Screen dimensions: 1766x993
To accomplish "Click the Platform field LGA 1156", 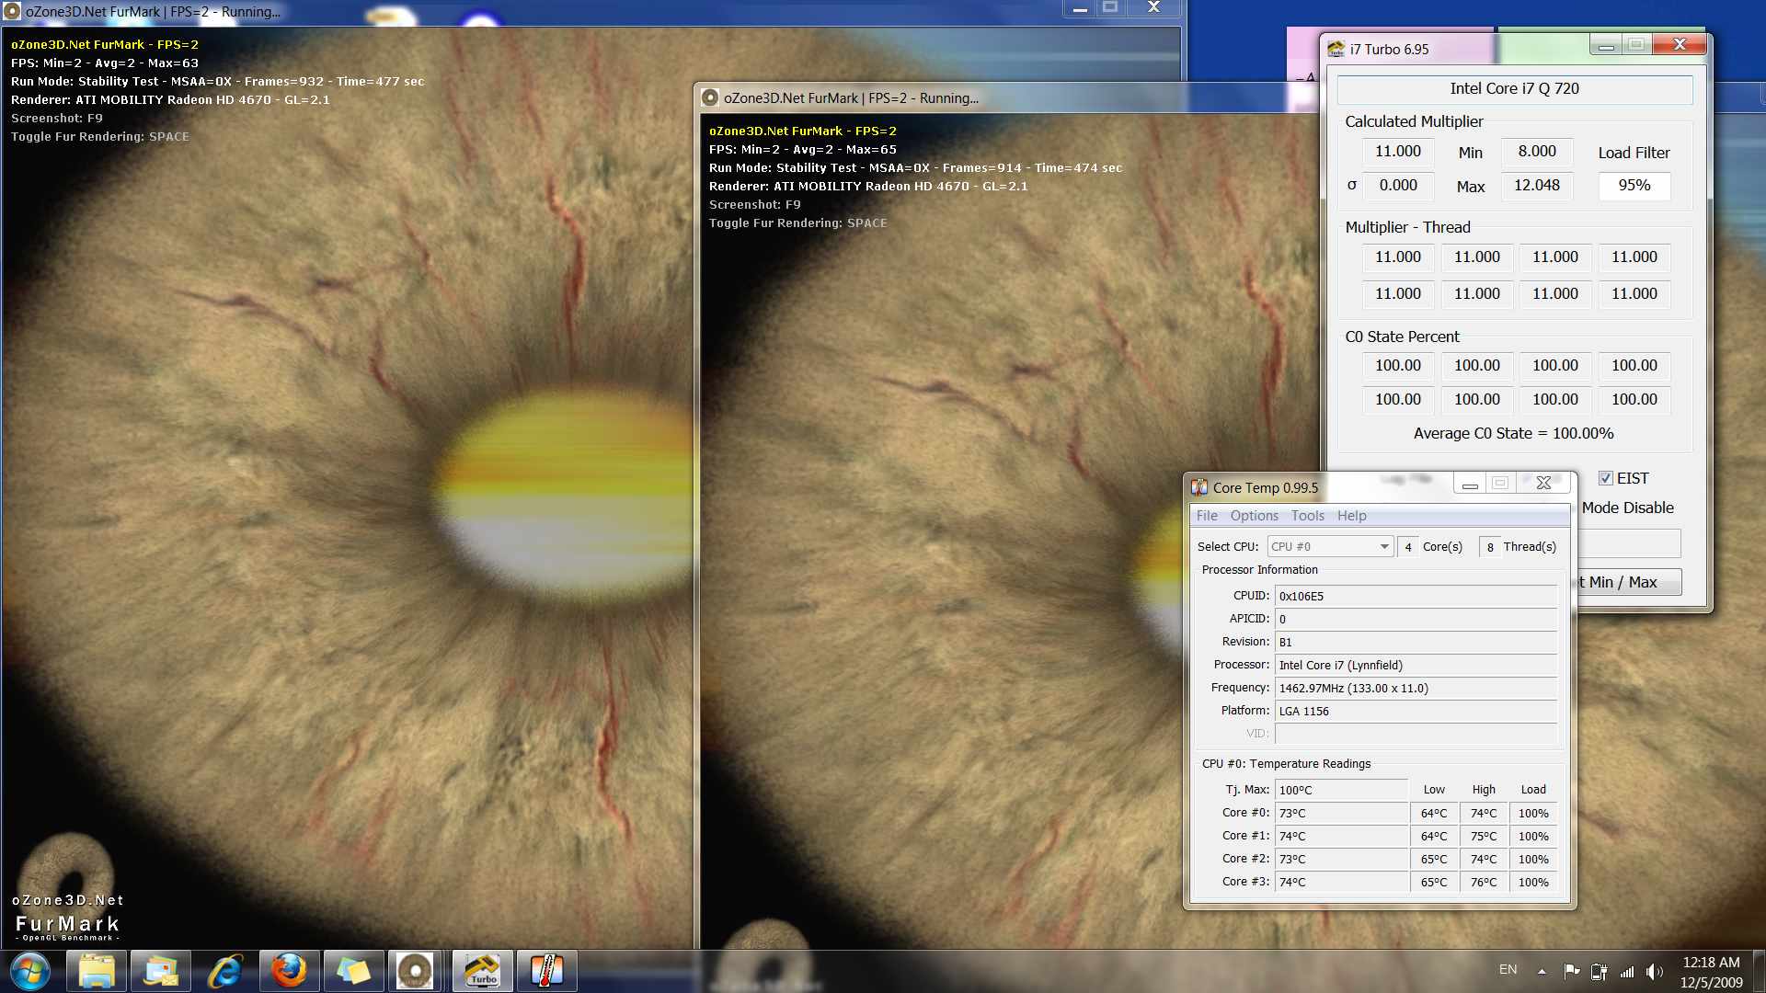I will [x=1416, y=711].
